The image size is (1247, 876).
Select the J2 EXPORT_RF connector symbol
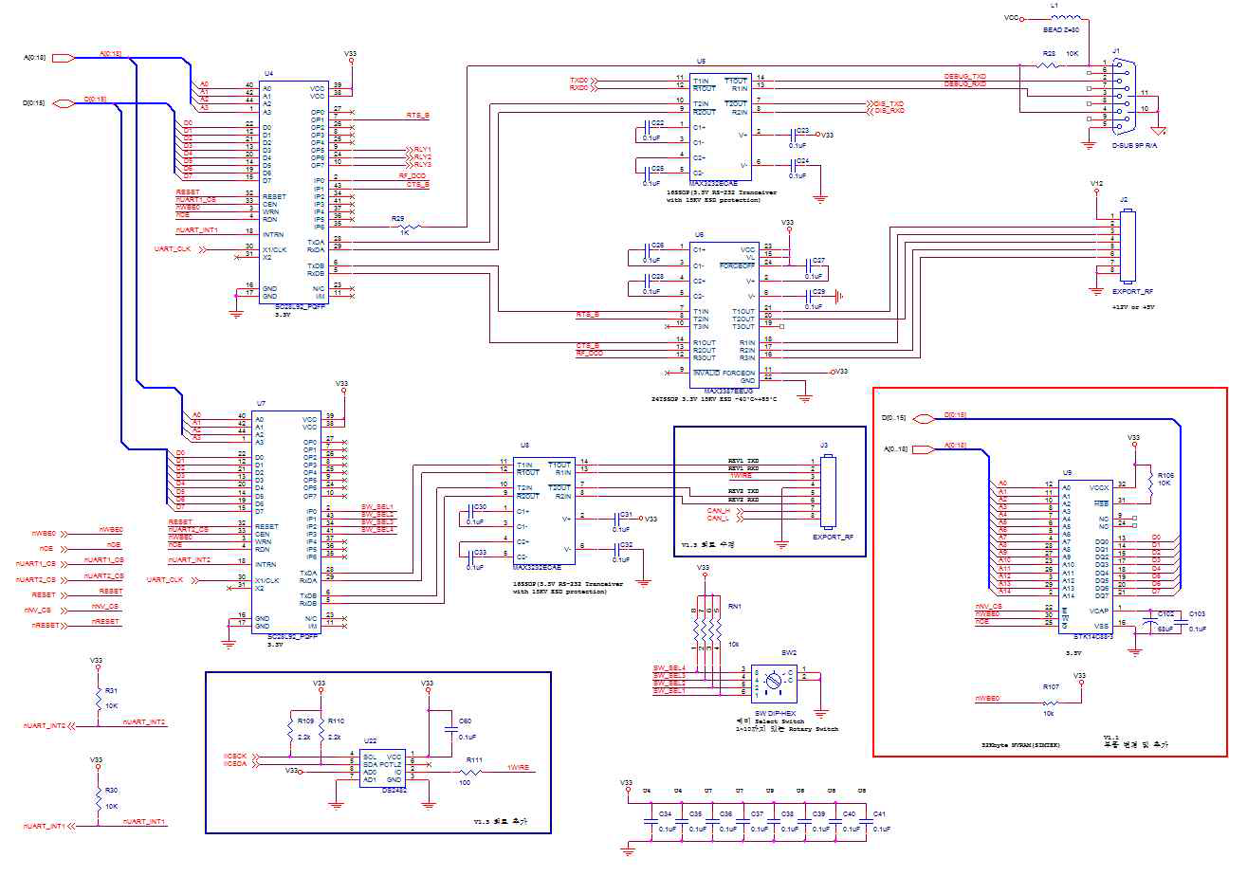1128,245
